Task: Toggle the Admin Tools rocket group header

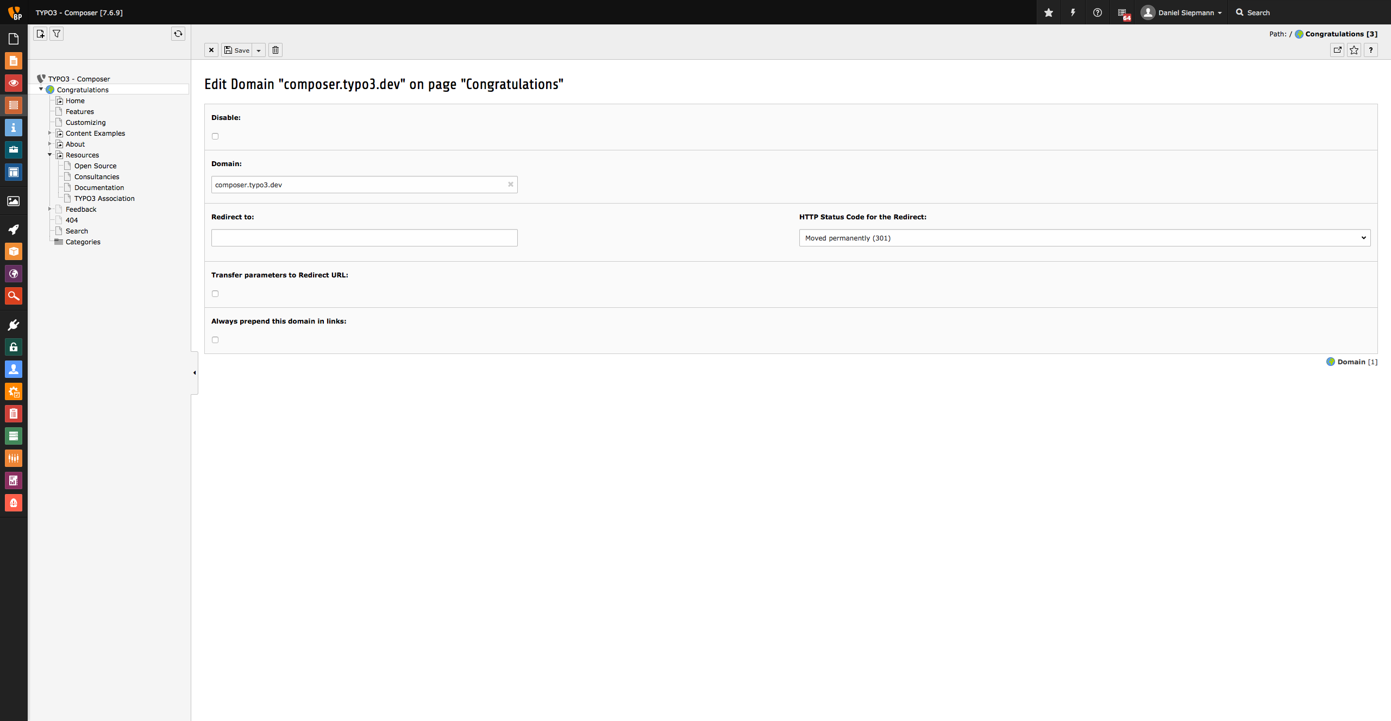Action: [x=14, y=229]
